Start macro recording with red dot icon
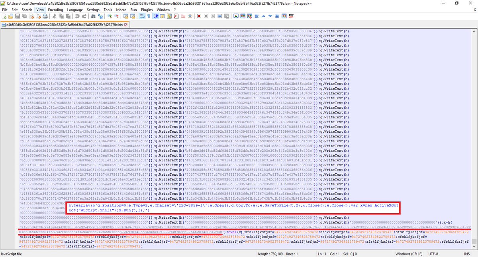 [199, 16]
